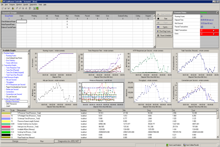Collapse the Runtime Graphs tree node
This screenshot has width=220, height=147.
[2, 53]
